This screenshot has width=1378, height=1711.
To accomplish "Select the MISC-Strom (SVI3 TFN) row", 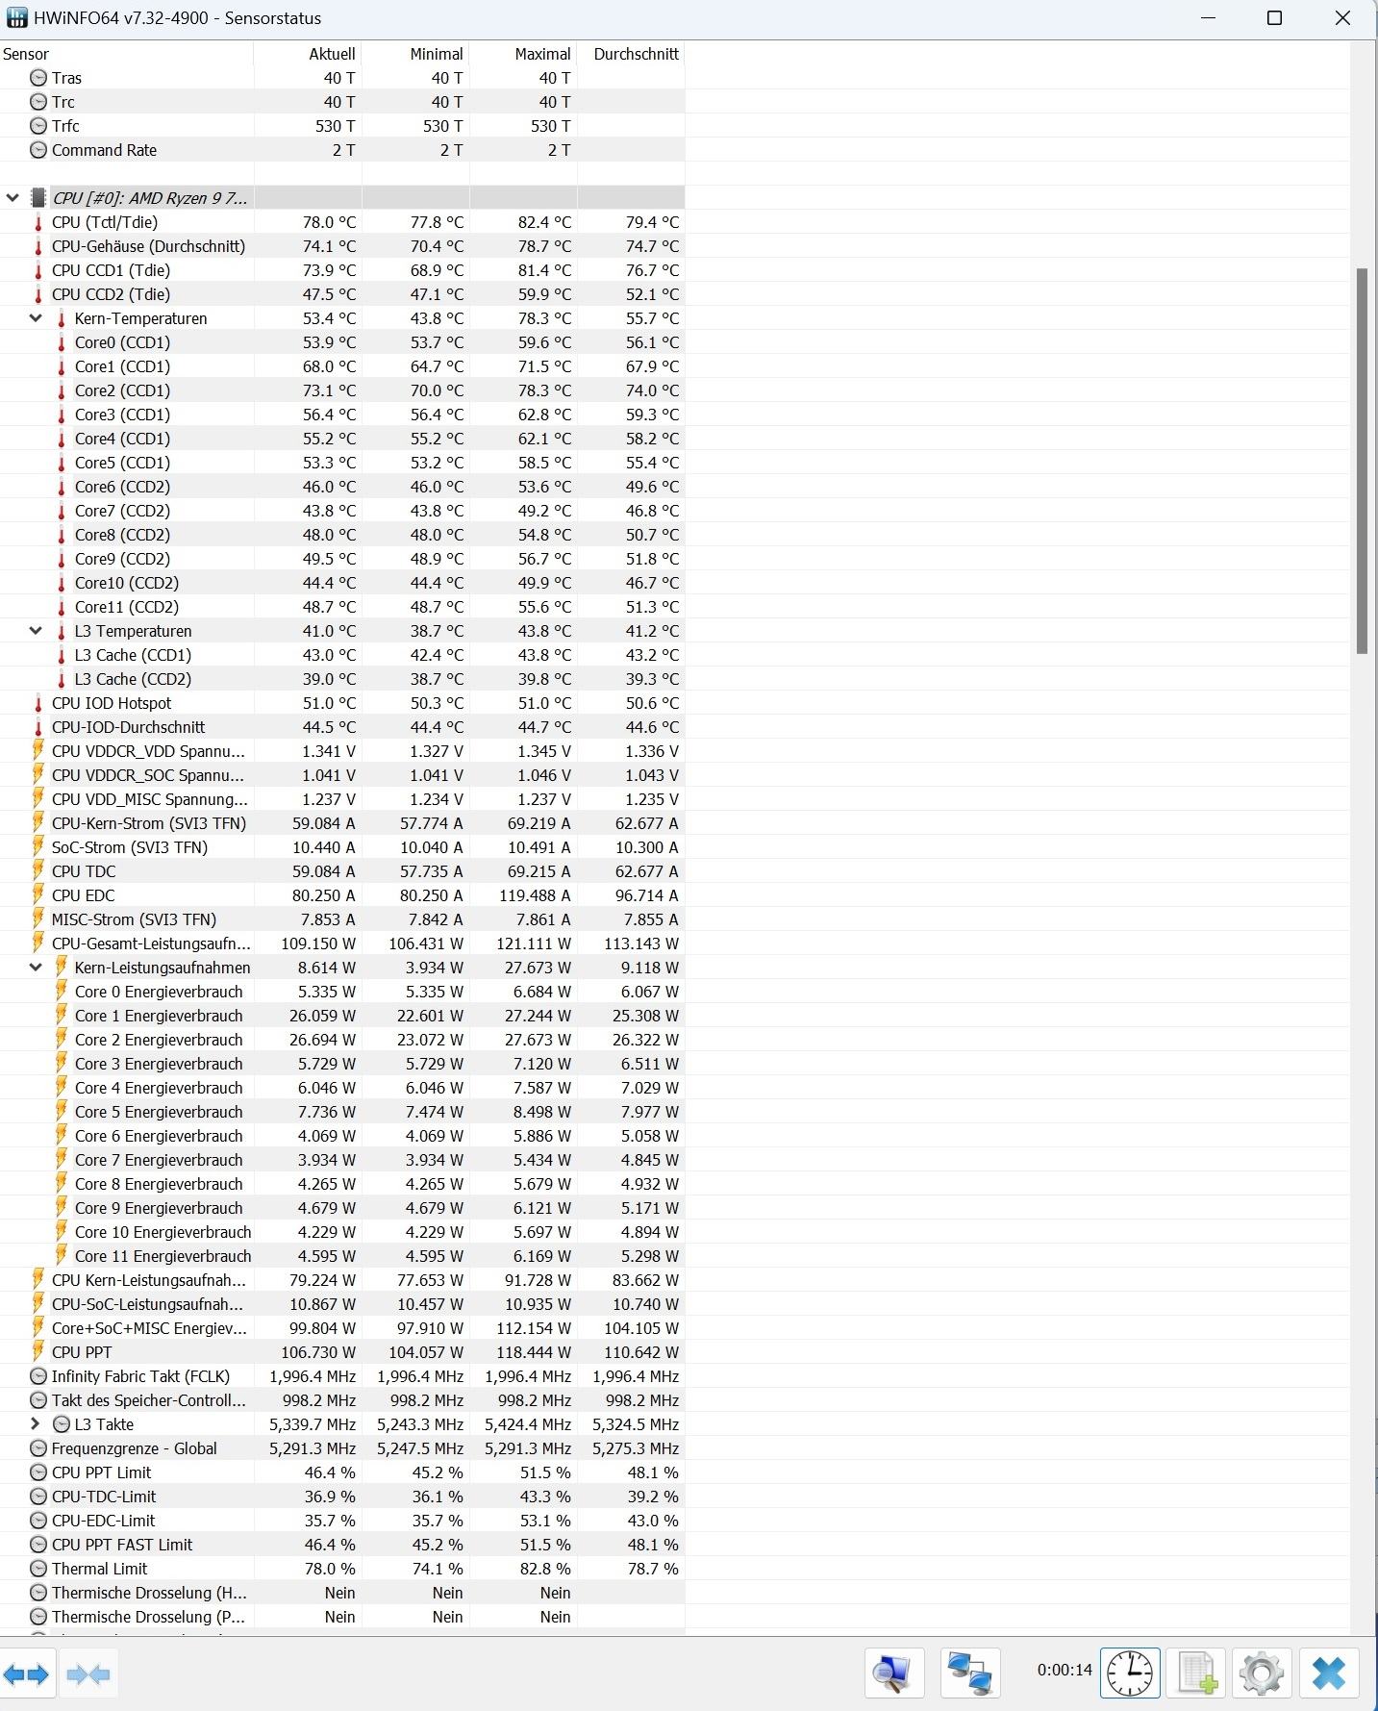I will tap(342, 919).
